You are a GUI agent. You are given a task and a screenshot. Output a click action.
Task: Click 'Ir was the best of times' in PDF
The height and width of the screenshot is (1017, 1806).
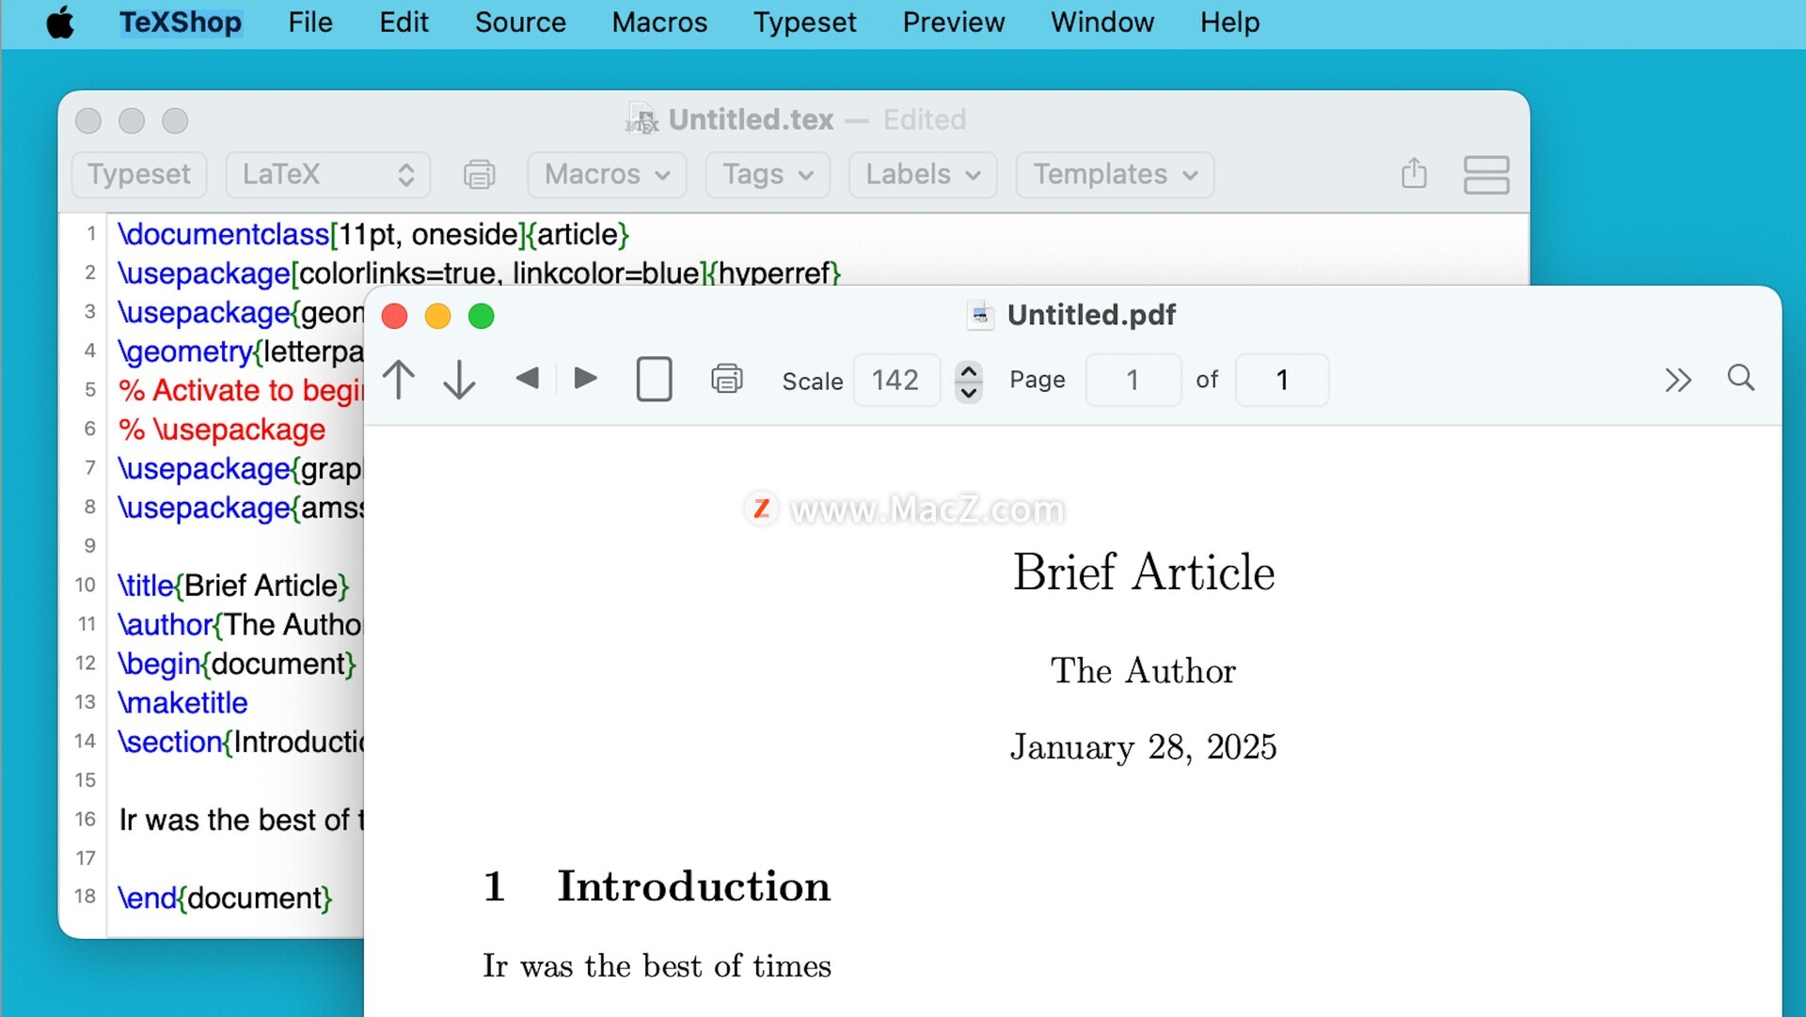pyautogui.click(x=657, y=966)
